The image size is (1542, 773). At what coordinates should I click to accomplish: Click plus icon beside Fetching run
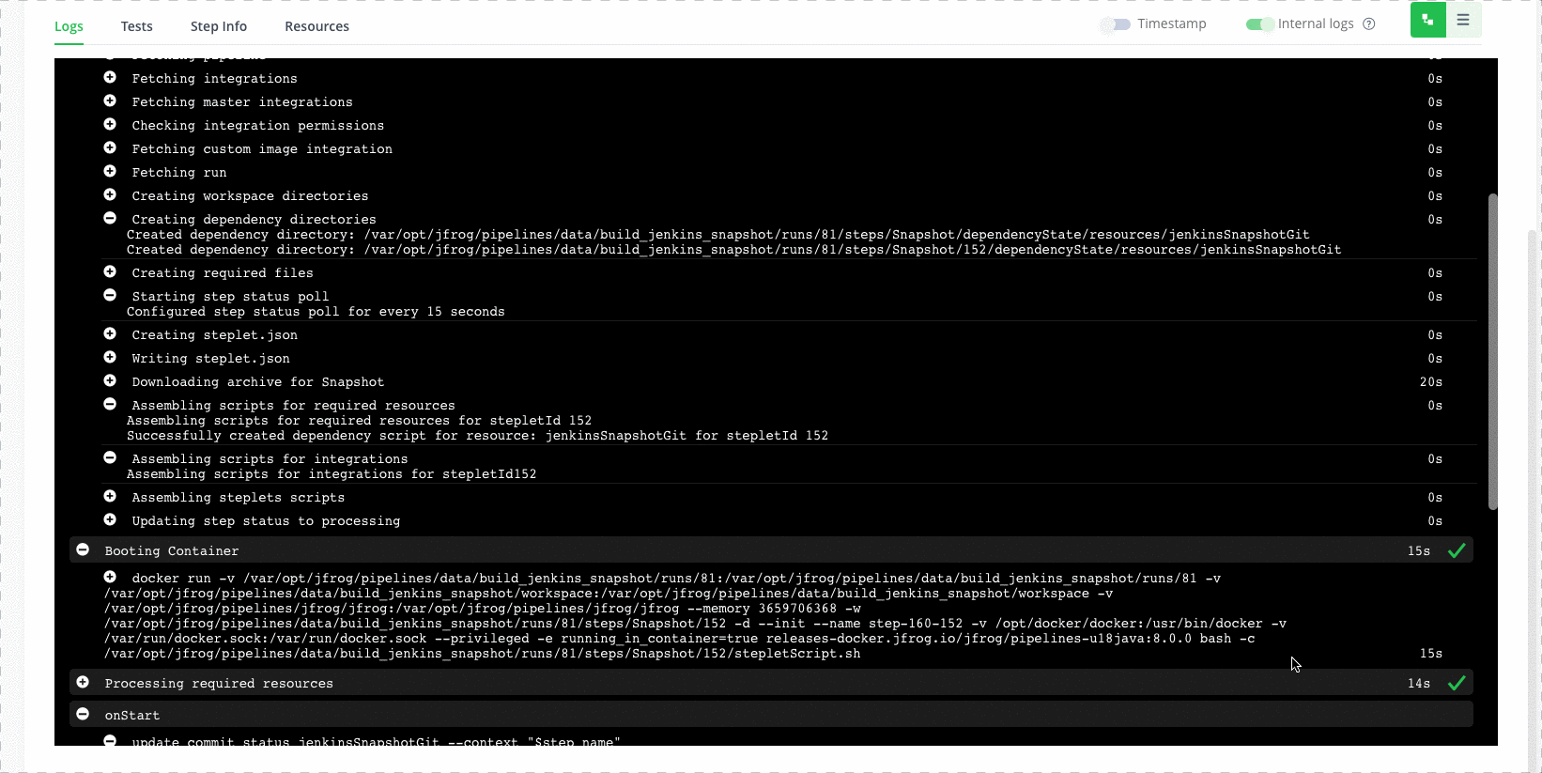(x=110, y=172)
